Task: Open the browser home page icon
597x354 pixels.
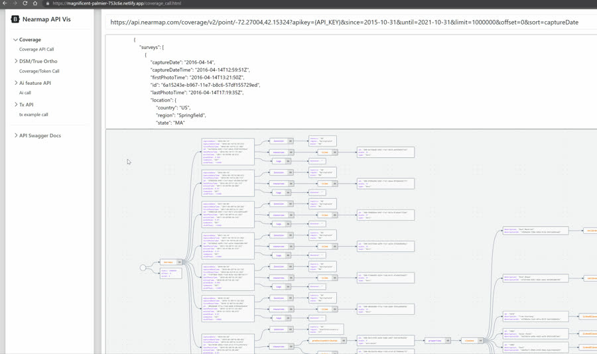Action: [x=35, y=3]
